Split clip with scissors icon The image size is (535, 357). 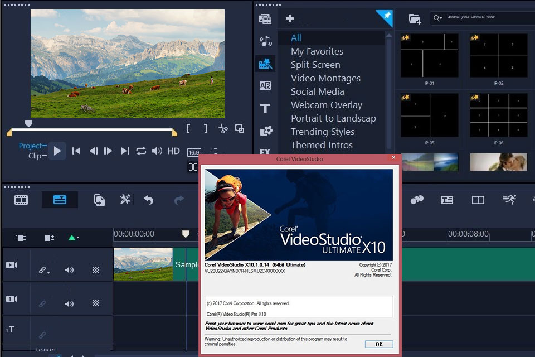click(223, 129)
